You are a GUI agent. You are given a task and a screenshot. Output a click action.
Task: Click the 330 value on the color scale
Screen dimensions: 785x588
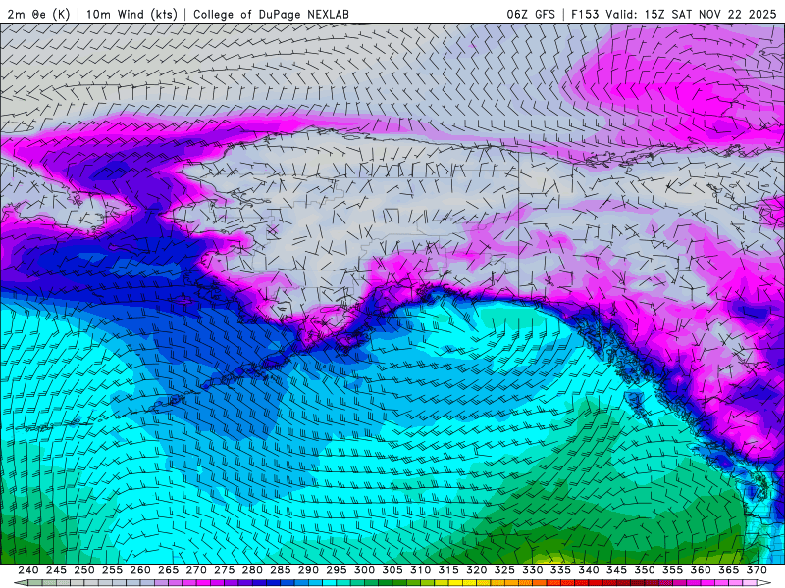533,570
